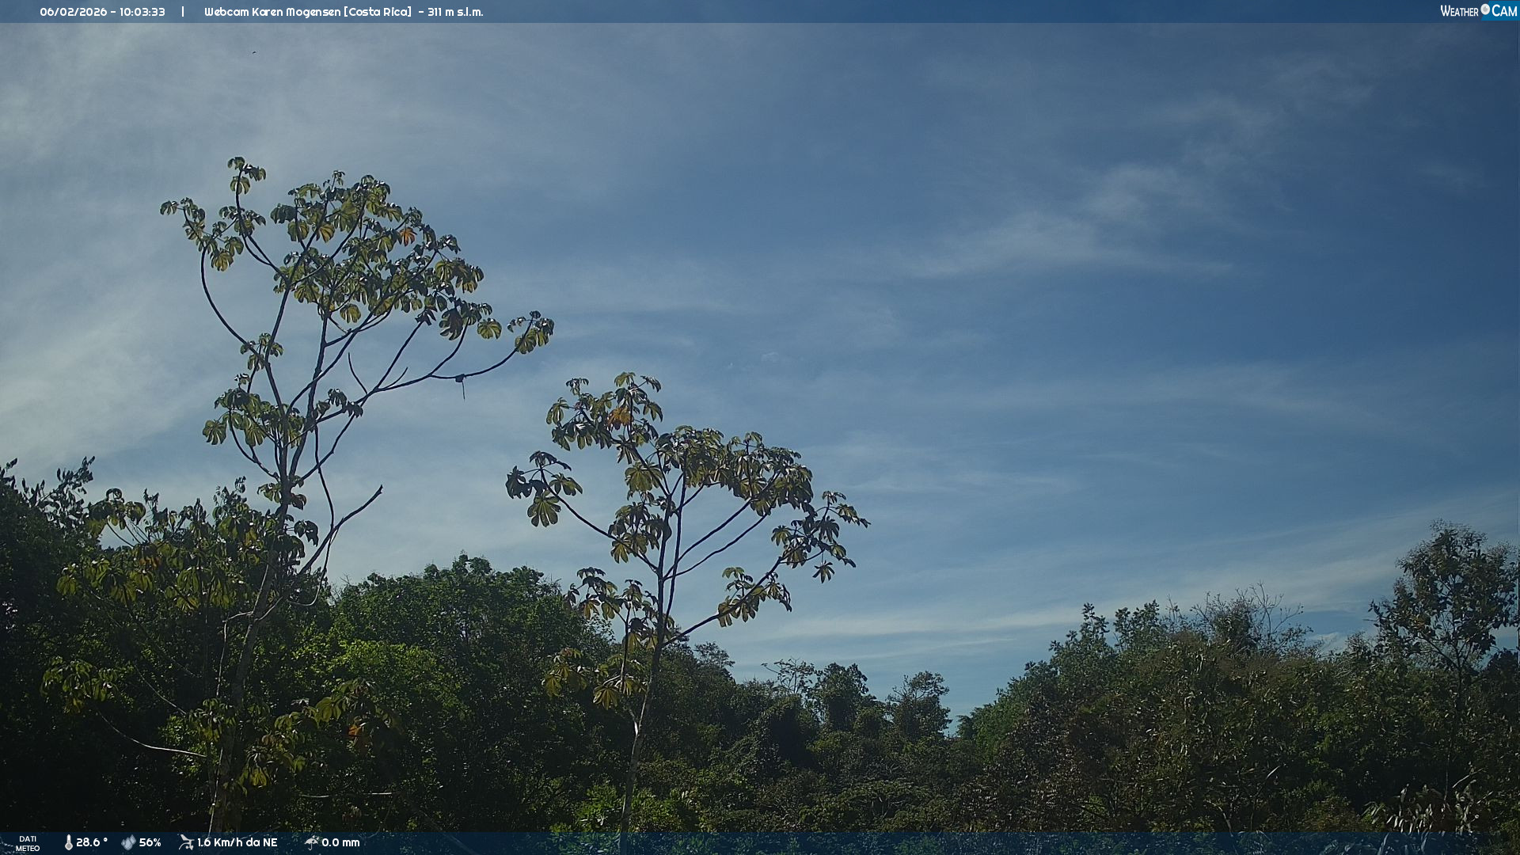Click the vertical separator in top bar
The width and height of the screenshot is (1520, 855).
(x=183, y=12)
